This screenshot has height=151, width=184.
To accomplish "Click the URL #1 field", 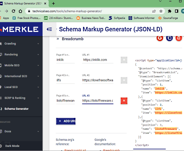I will 98,60.
